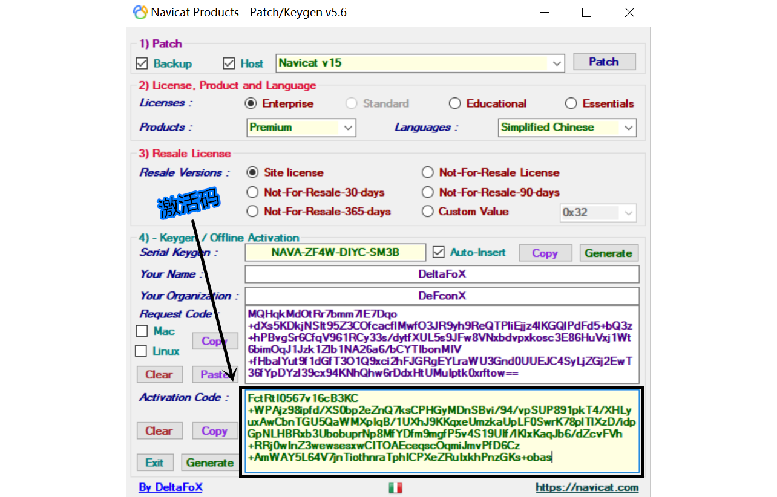Toggle the Host checkbox
The width and height of the screenshot is (777, 497).
tap(229, 63)
